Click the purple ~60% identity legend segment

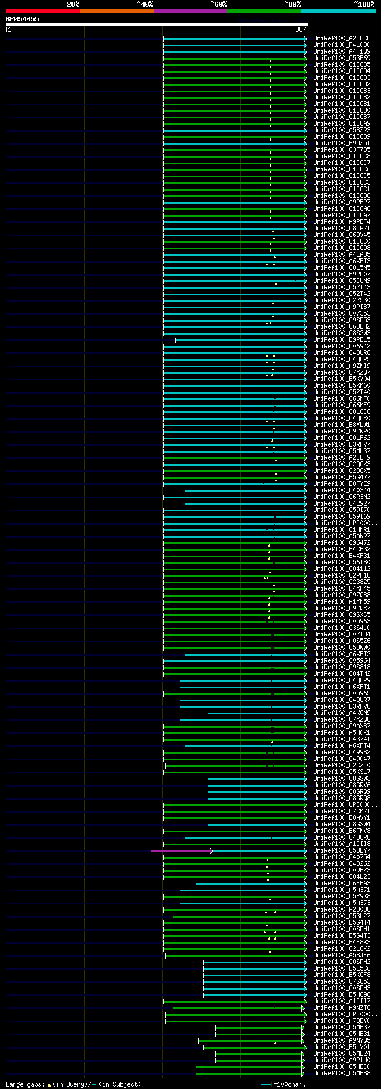tap(190, 10)
